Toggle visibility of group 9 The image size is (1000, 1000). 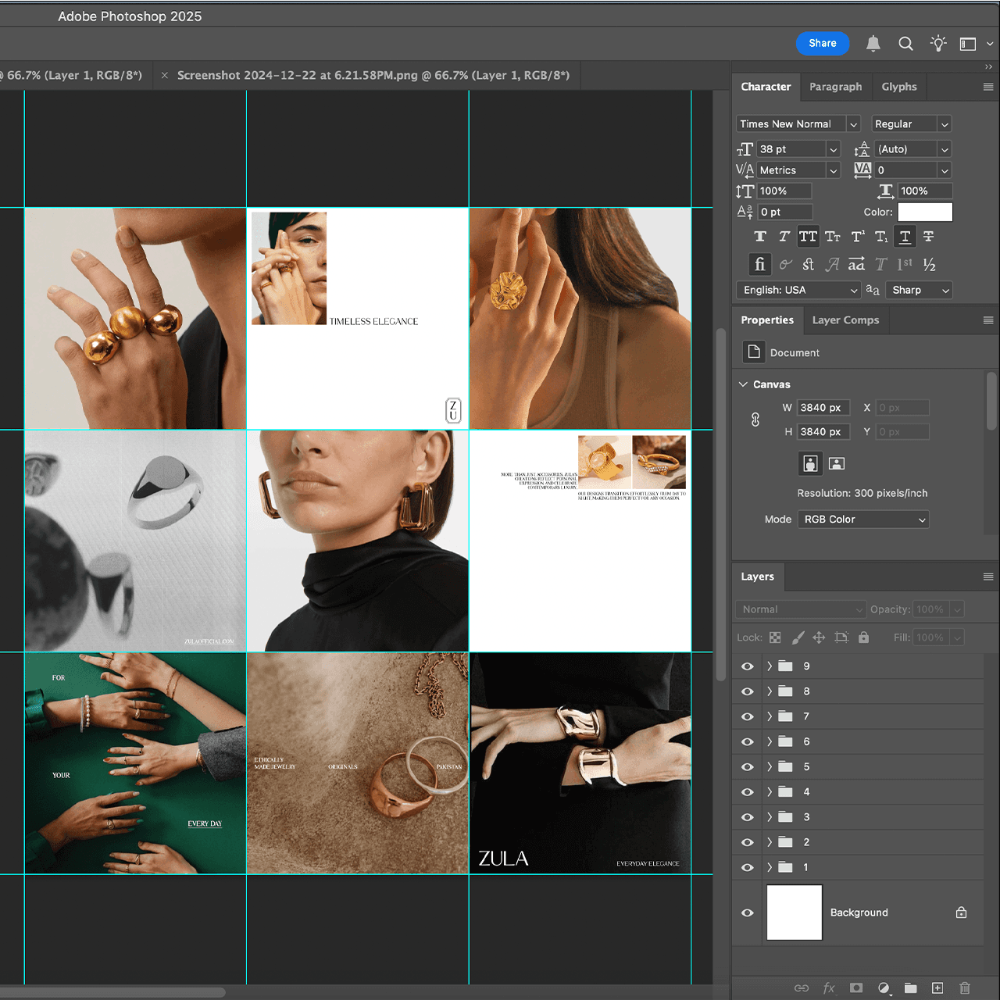(748, 666)
